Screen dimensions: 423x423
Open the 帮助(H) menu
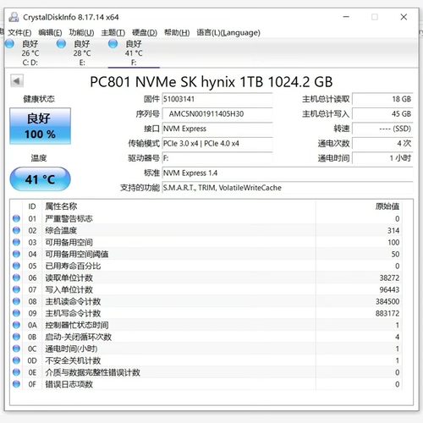[177, 33]
